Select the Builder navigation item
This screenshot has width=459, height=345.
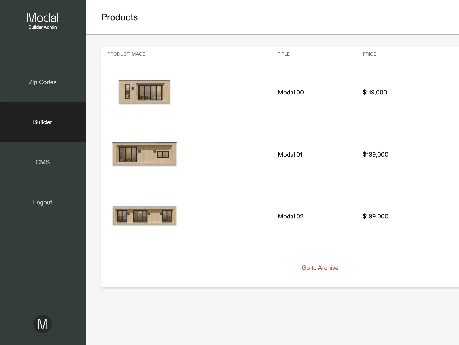coord(43,122)
